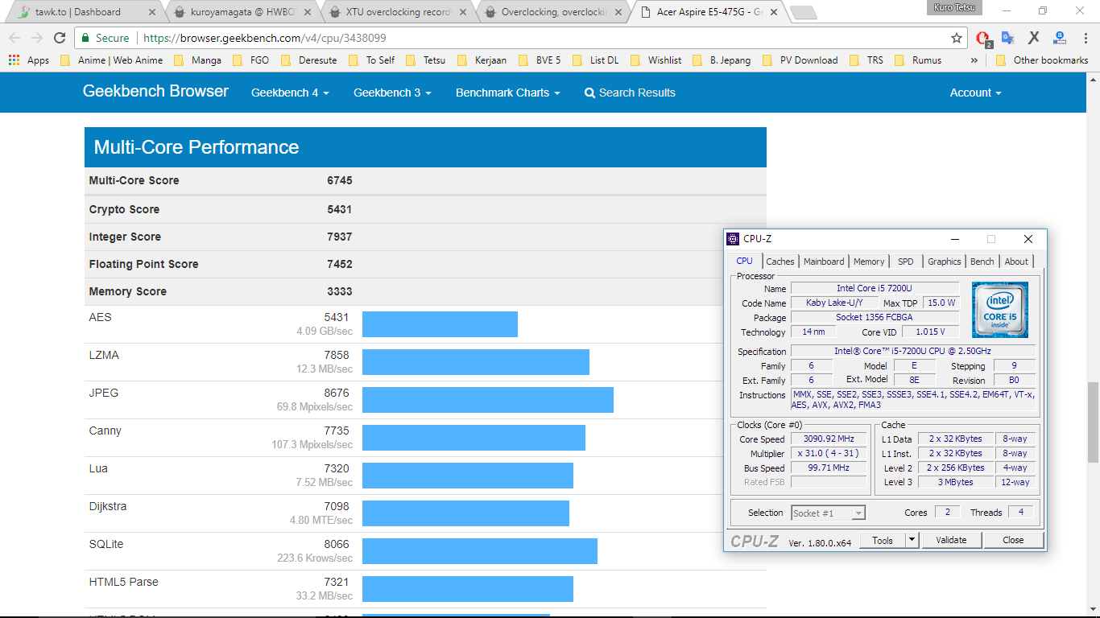Select the SPD tab in CPU-Z

(x=906, y=262)
